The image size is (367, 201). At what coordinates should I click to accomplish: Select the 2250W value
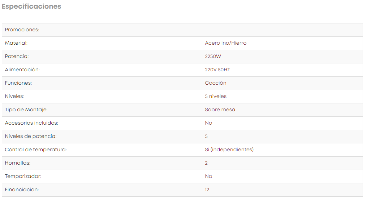coord(213,56)
